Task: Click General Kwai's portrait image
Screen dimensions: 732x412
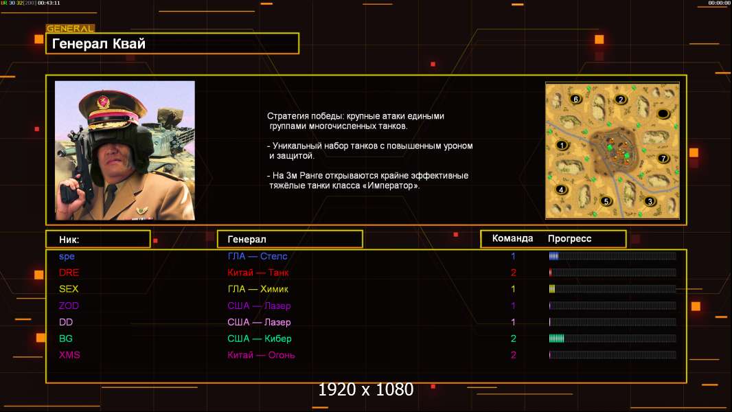Action: tap(125, 150)
